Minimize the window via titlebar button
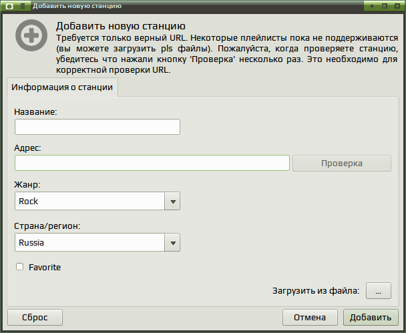Screen dimensions: 406x333 [372, 6]
